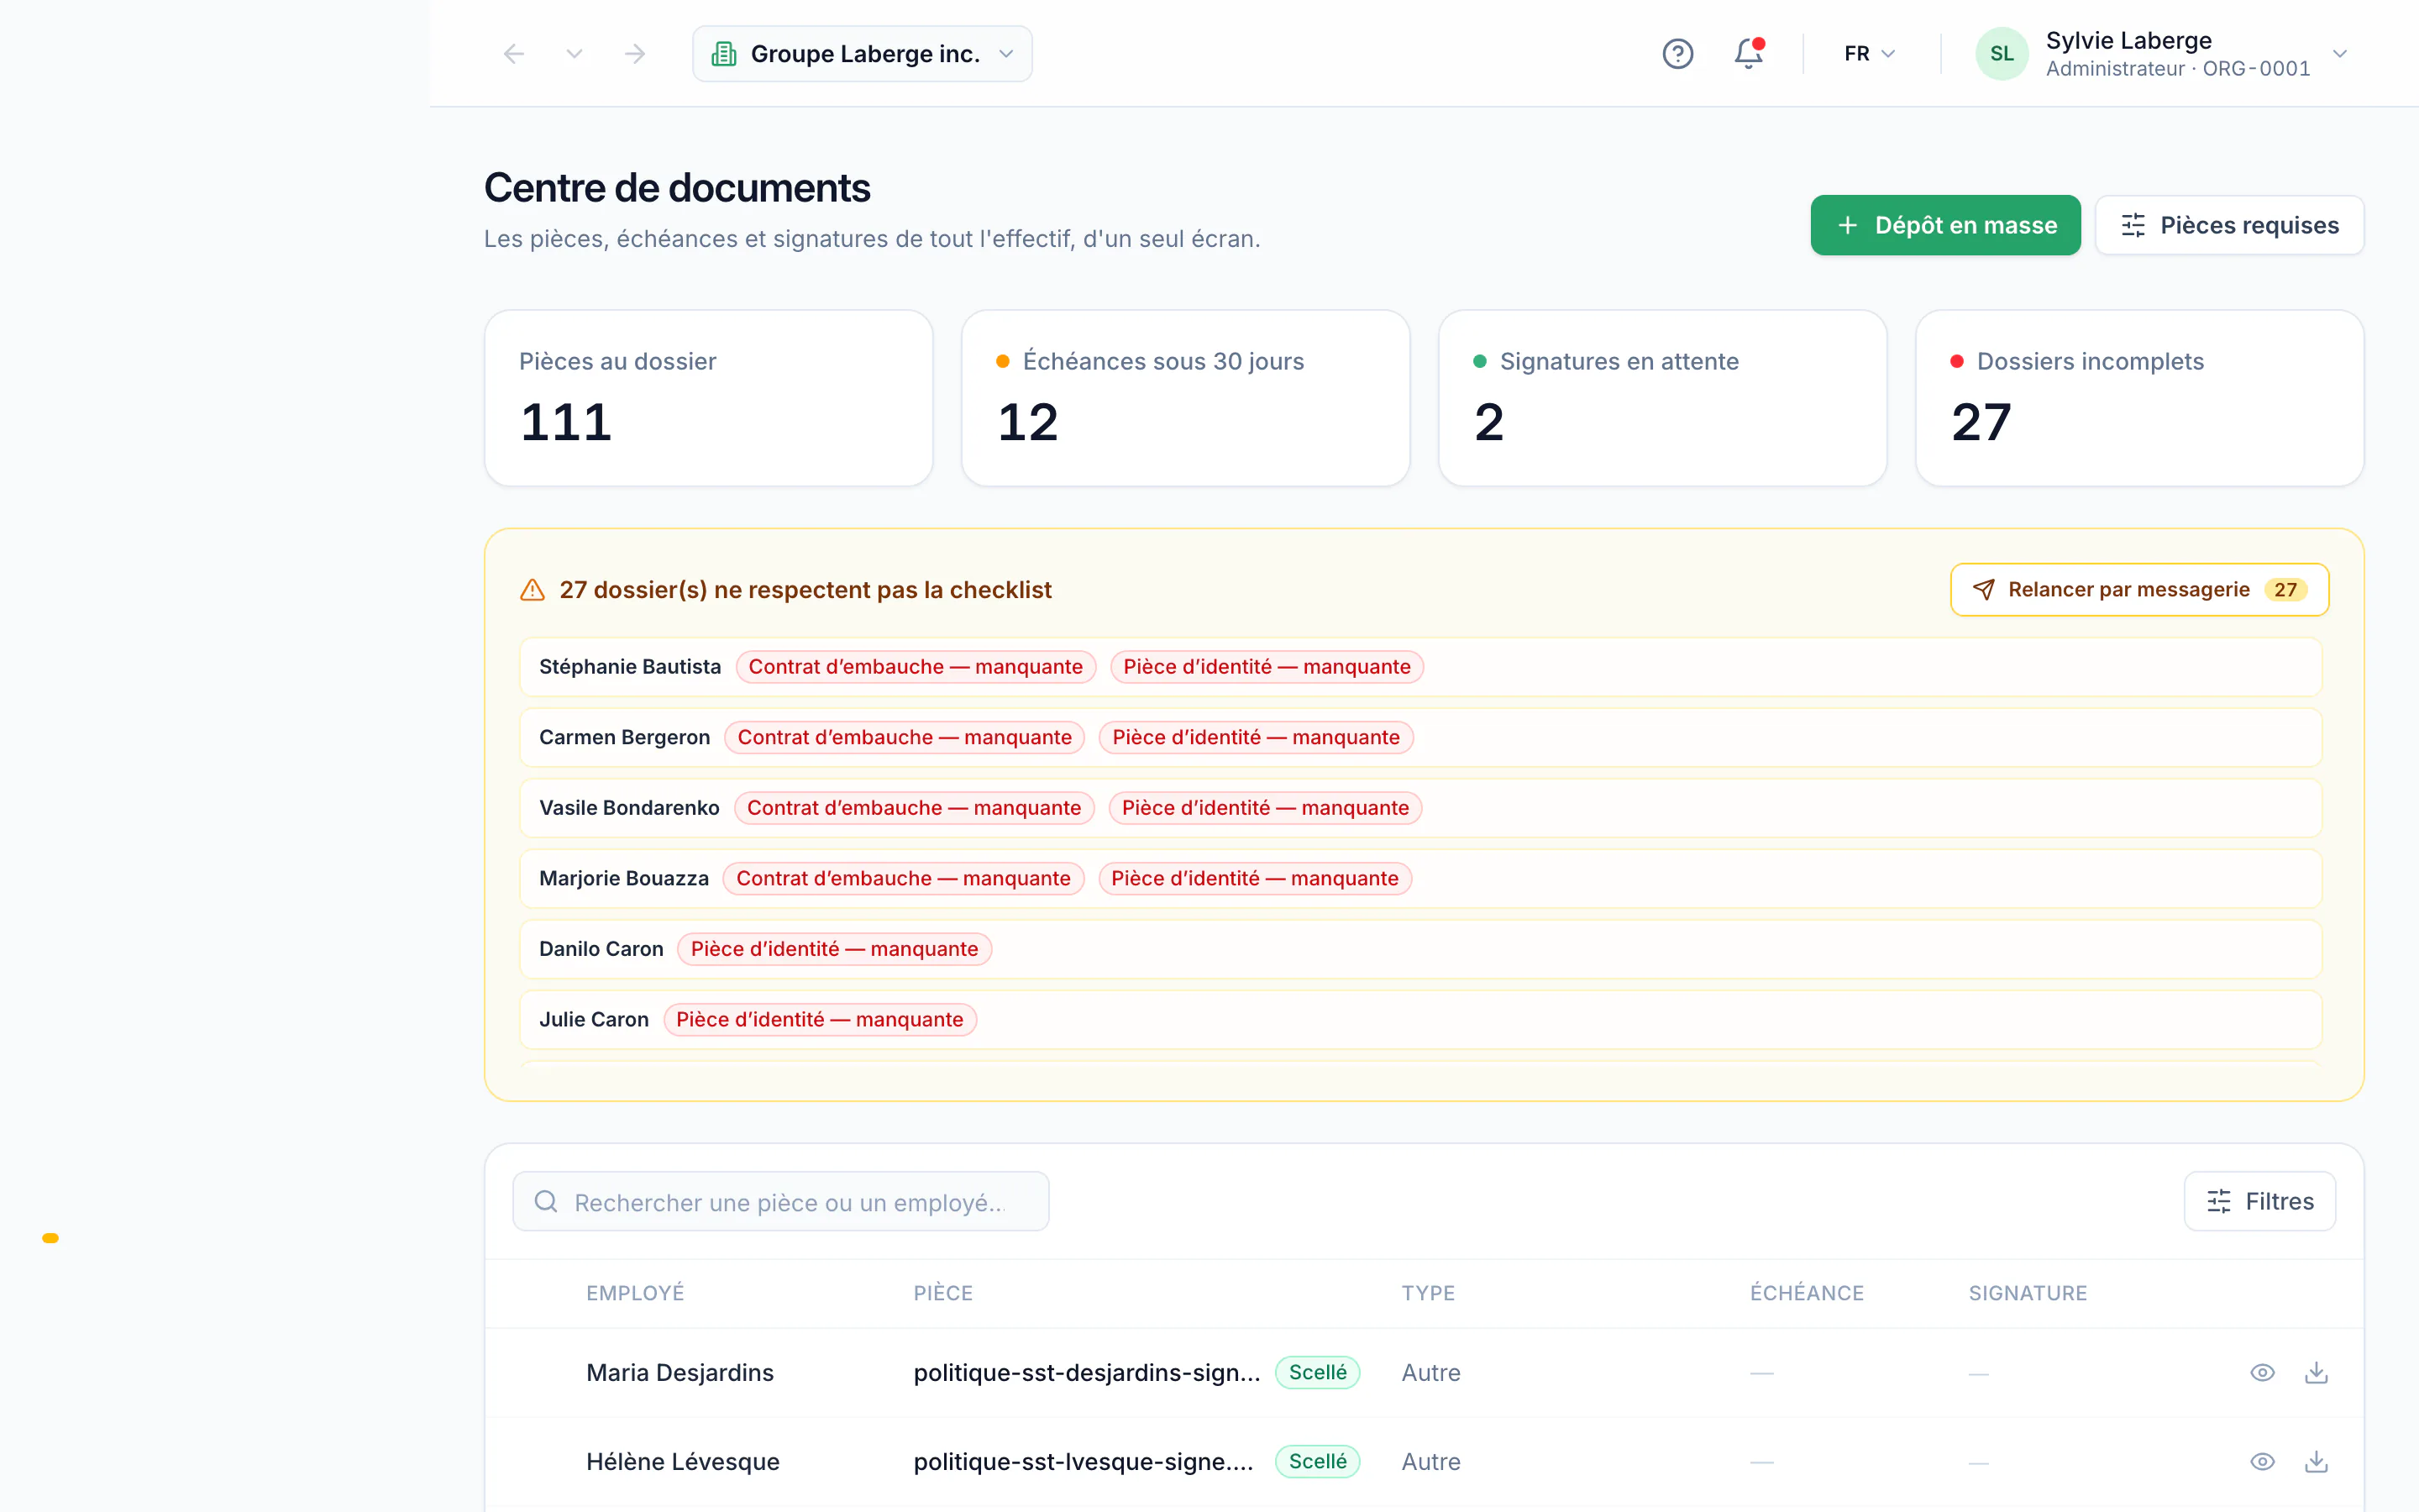Image resolution: width=2419 pixels, height=1512 pixels.
Task: Click the Scellé badge in Maria Desjardins row
Action: coord(1318,1373)
